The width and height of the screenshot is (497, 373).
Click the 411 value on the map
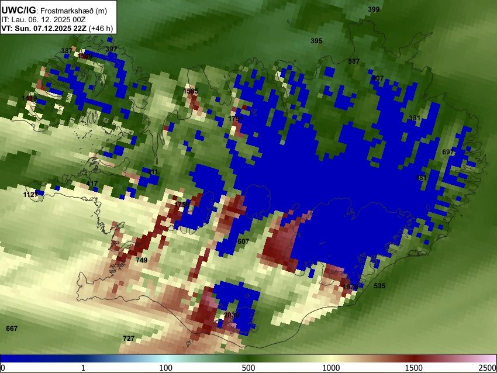click(x=153, y=172)
